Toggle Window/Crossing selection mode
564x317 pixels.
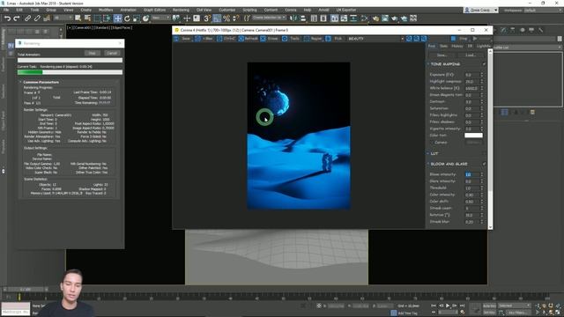point(107,18)
